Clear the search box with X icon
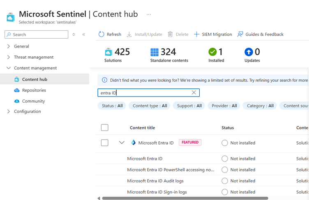Image resolution: width=309 pixels, height=200 pixels. 194,93
